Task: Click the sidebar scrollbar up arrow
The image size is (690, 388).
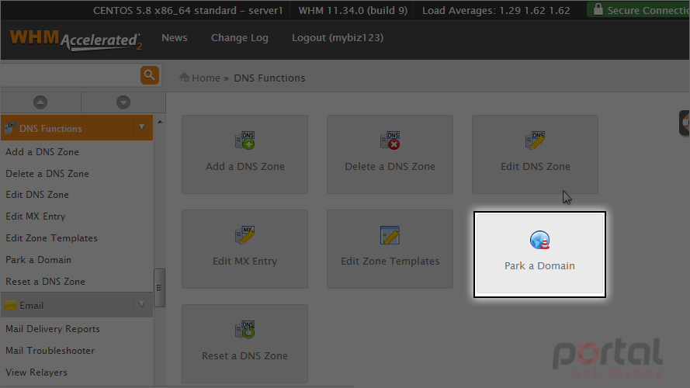Action: coord(160,121)
